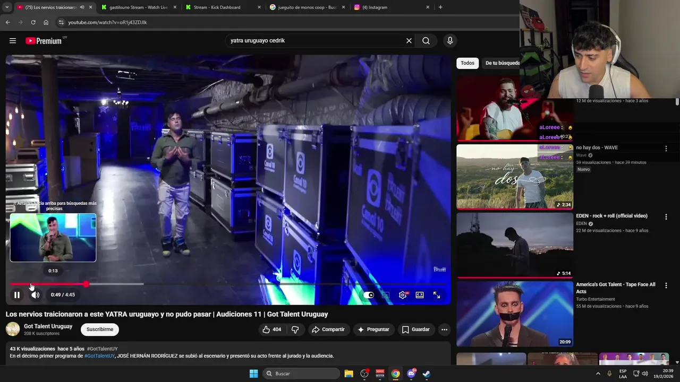Click the #GotTalentUY hashtag in the description
Viewport: 680px width, 382px height.
pyautogui.click(x=99, y=356)
